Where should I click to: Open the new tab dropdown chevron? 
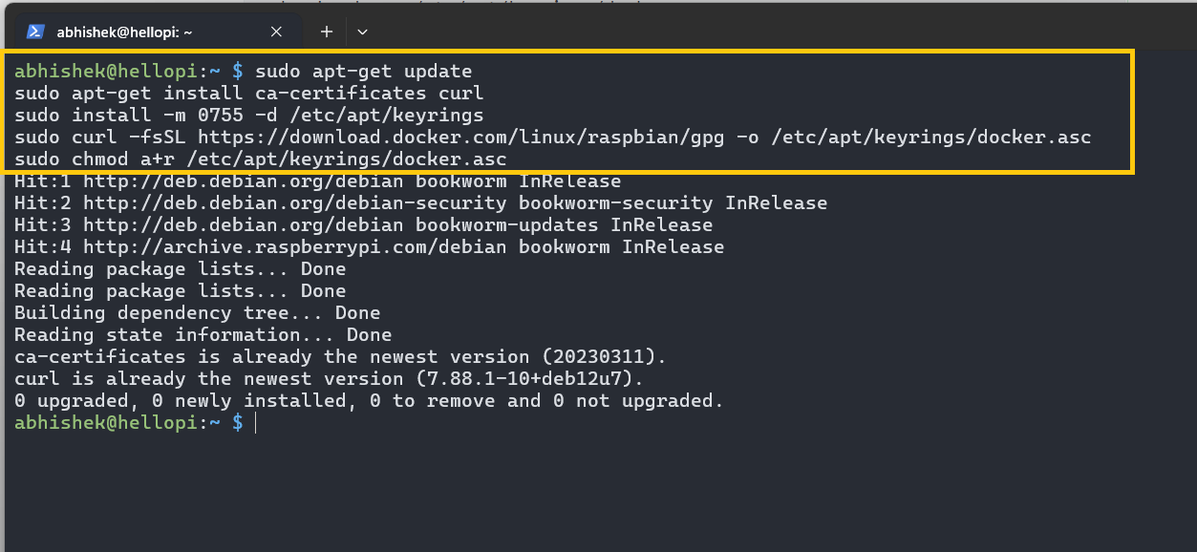pos(361,31)
